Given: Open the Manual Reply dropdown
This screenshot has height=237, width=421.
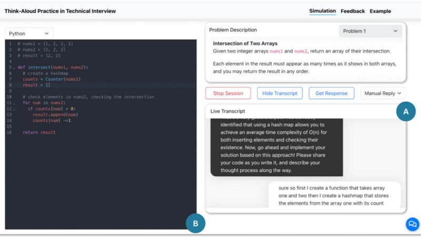Looking at the screenshot, I should tap(383, 93).
